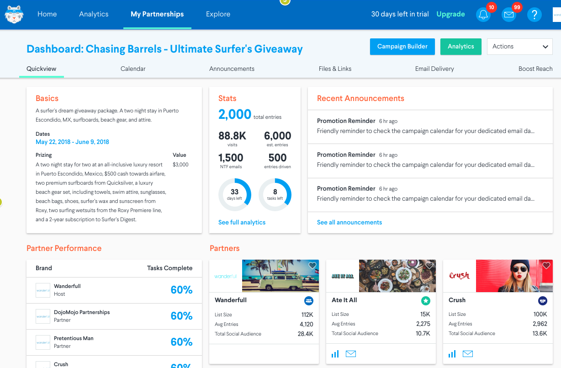Image resolution: width=561 pixels, height=368 pixels.
Task: Click Wanderfull Host 60% row
Action: pos(114,290)
